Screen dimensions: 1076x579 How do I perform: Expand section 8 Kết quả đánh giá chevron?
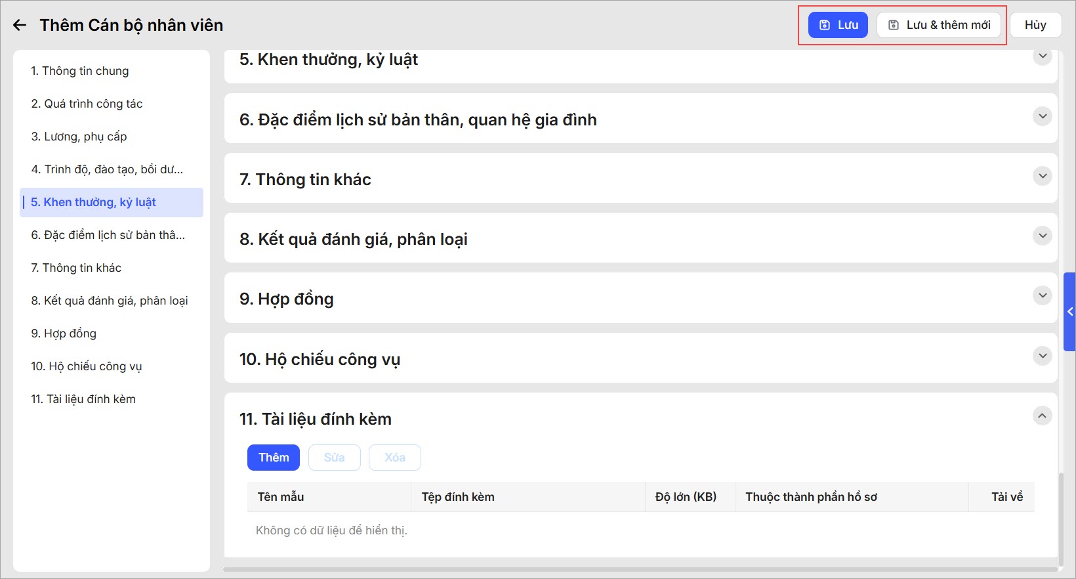coord(1043,236)
